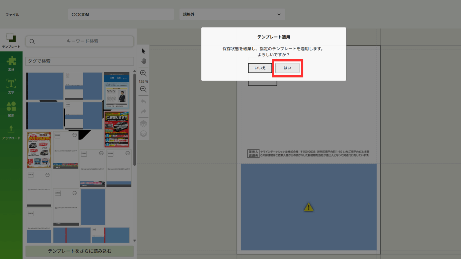Load more templates with テンプレートをさらに読み込む
461x259 pixels.
pos(80,251)
